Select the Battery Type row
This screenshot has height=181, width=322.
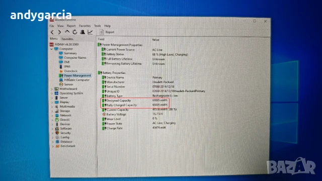pyautogui.click(x=140, y=96)
